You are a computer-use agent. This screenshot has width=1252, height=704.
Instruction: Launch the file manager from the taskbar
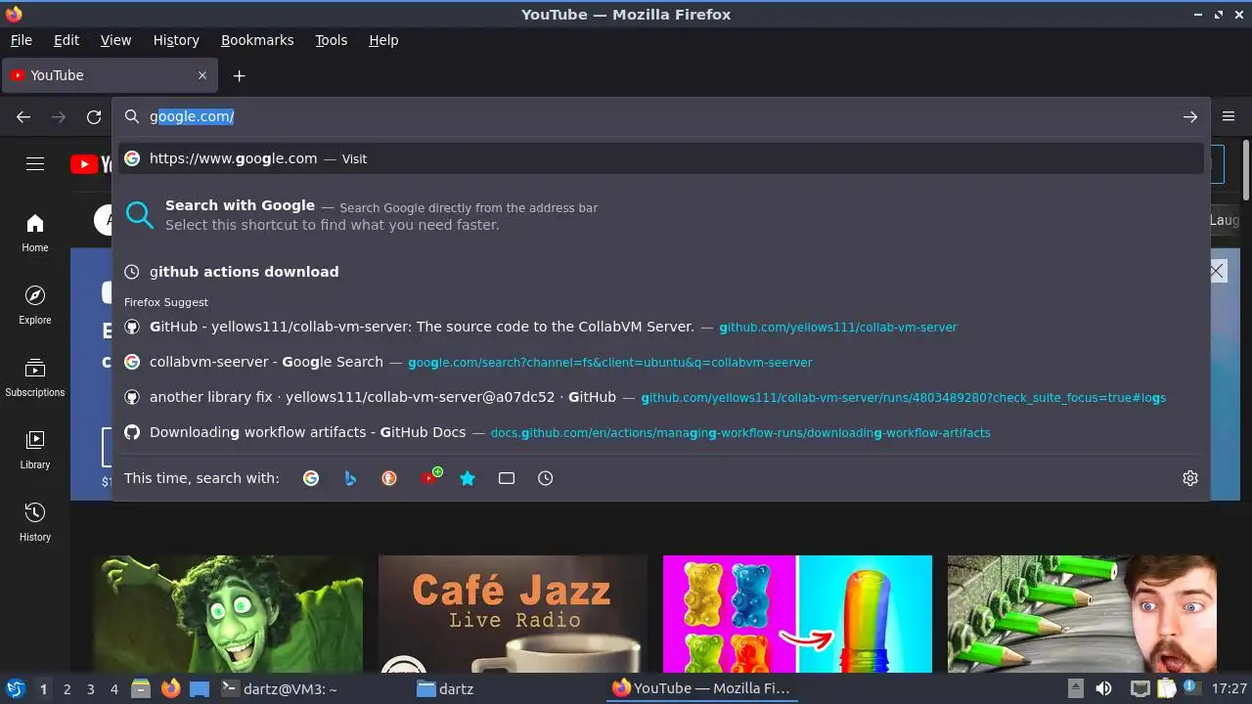[x=141, y=688]
